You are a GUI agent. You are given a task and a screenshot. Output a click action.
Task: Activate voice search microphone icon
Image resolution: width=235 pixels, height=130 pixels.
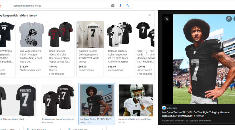tap(120, 6)
